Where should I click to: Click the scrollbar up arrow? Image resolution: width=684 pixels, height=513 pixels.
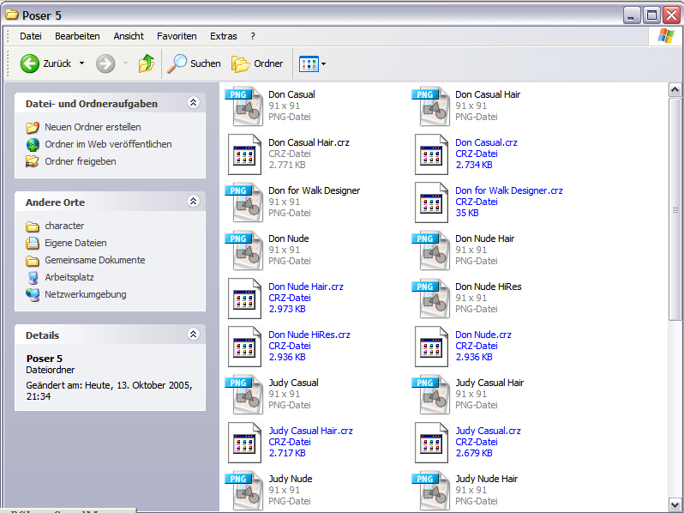click(x=675, y=90)
